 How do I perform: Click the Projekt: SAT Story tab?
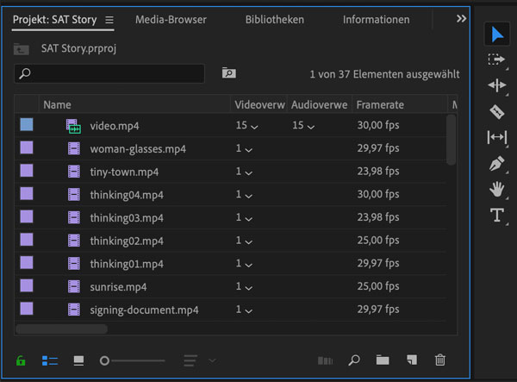pos(55,20)
